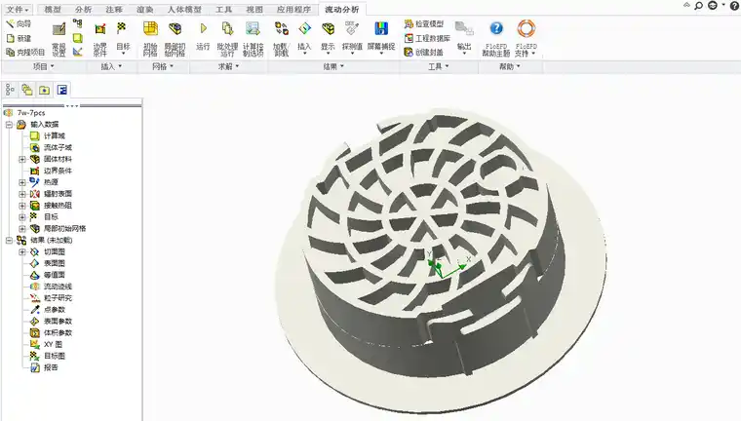Open 常规设置 (General Settings)
The image size is (741, 421).
(58, 37)
